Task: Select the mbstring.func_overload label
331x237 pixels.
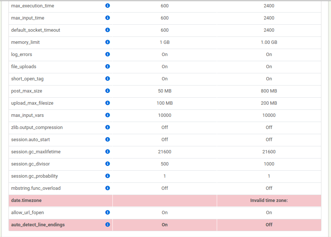Action: tap(36, 188)
